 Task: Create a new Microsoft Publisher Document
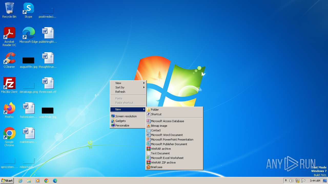pos(174,144)
